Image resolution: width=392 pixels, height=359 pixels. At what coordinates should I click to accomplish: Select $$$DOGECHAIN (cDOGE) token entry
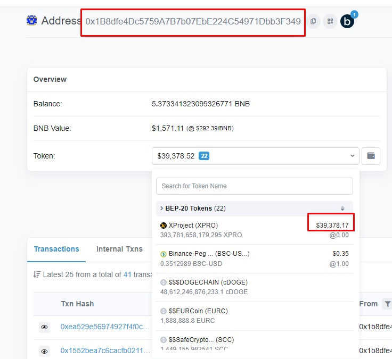coord(255,287)
